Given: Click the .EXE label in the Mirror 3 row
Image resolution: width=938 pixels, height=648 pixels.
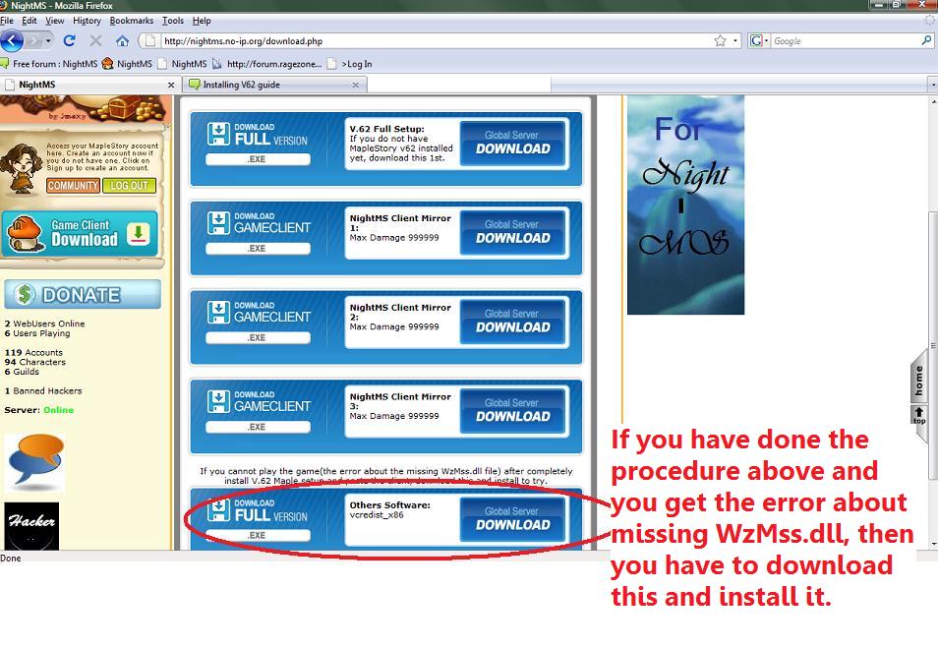Looking at the screenshot, I should pos(258,427).
